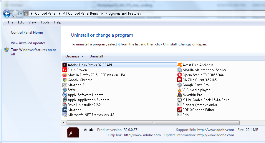Open the Edit menu
Image resolution: width=265 pixels, height=143 pixels.
pyautogui.click(x=21, y=22)
